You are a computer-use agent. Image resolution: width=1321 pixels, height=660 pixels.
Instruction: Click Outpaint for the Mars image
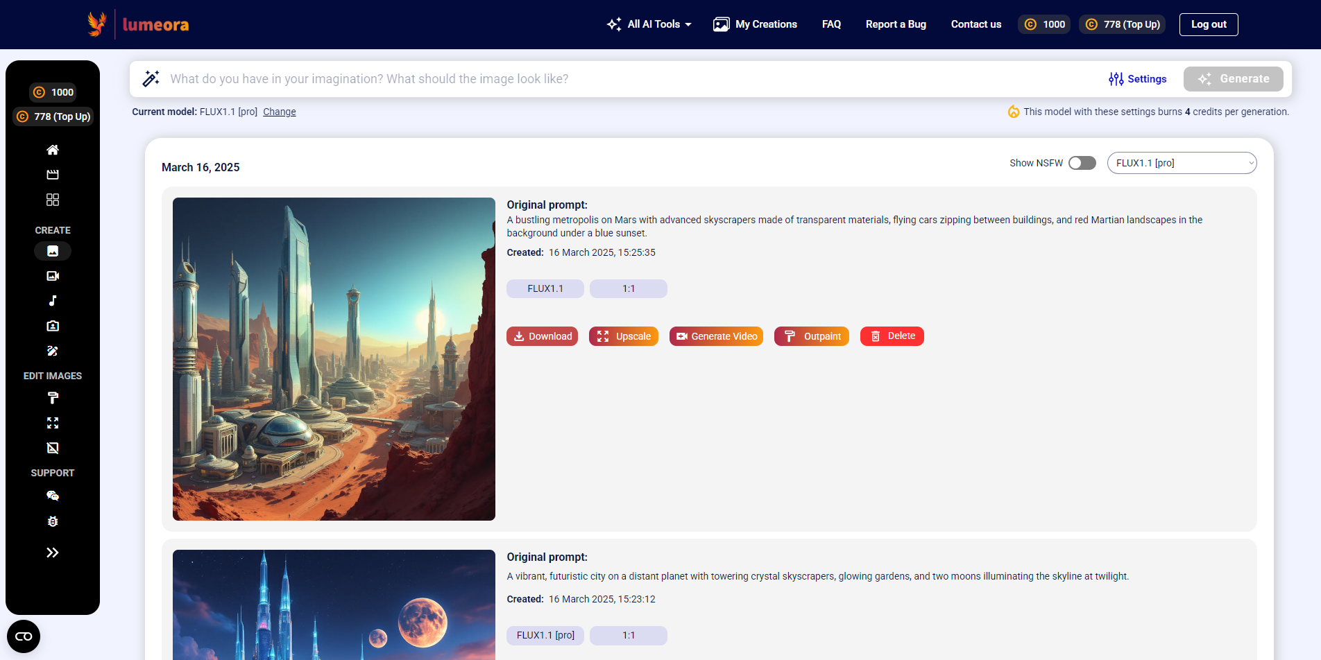click(811, 336)
